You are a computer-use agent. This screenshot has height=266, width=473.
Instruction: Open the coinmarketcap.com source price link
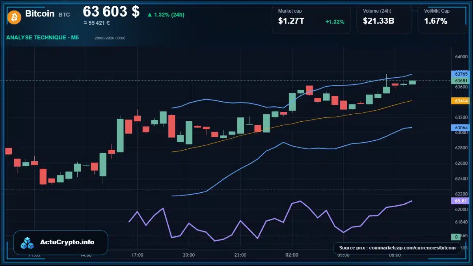tap(397, 248)
